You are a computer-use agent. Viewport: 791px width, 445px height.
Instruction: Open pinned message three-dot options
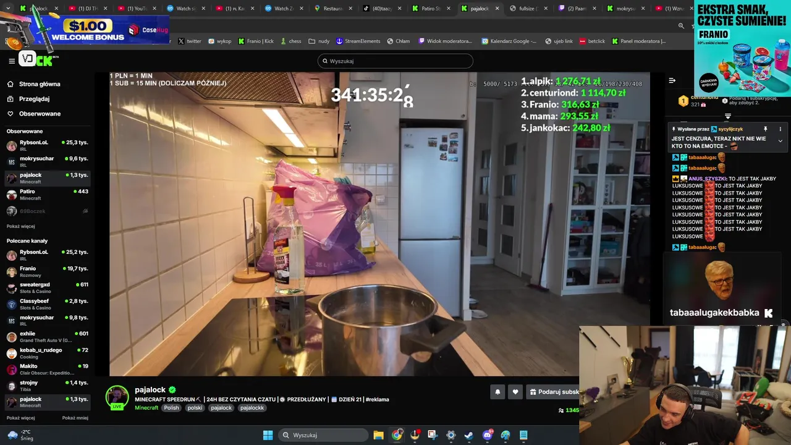coord(780,129)
